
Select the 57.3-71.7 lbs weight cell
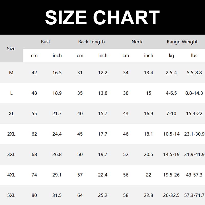[x=194, y=195]
